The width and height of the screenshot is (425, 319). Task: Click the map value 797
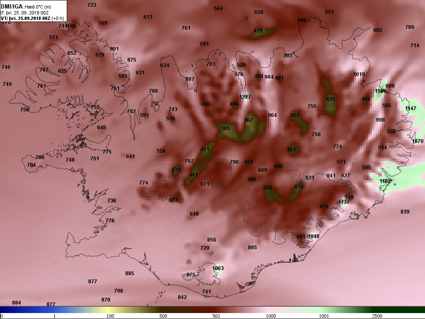pos(189,161)
